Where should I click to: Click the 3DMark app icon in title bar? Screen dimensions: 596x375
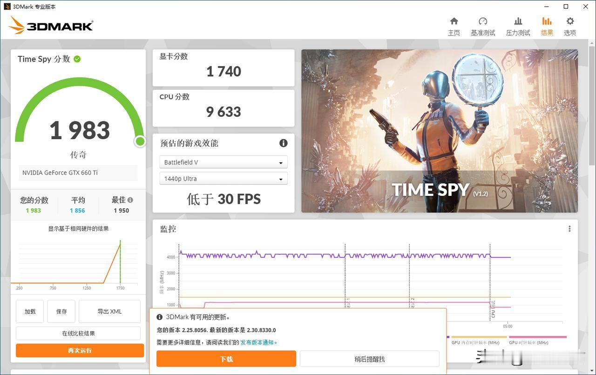[7, 7]
